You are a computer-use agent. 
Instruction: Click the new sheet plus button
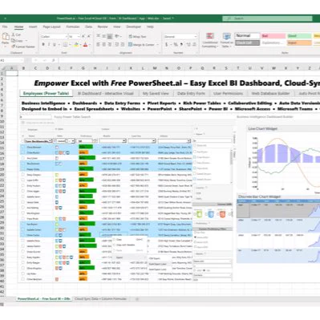(137, 299)
